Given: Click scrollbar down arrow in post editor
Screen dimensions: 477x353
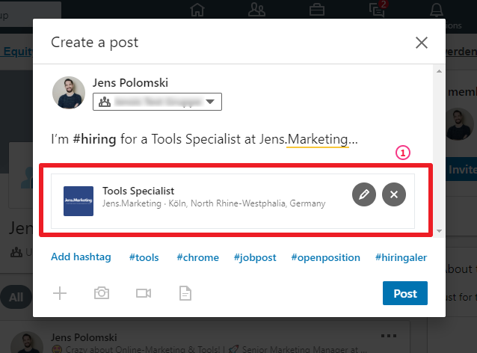Looking at the screenshot, I should tap(439, 231).
